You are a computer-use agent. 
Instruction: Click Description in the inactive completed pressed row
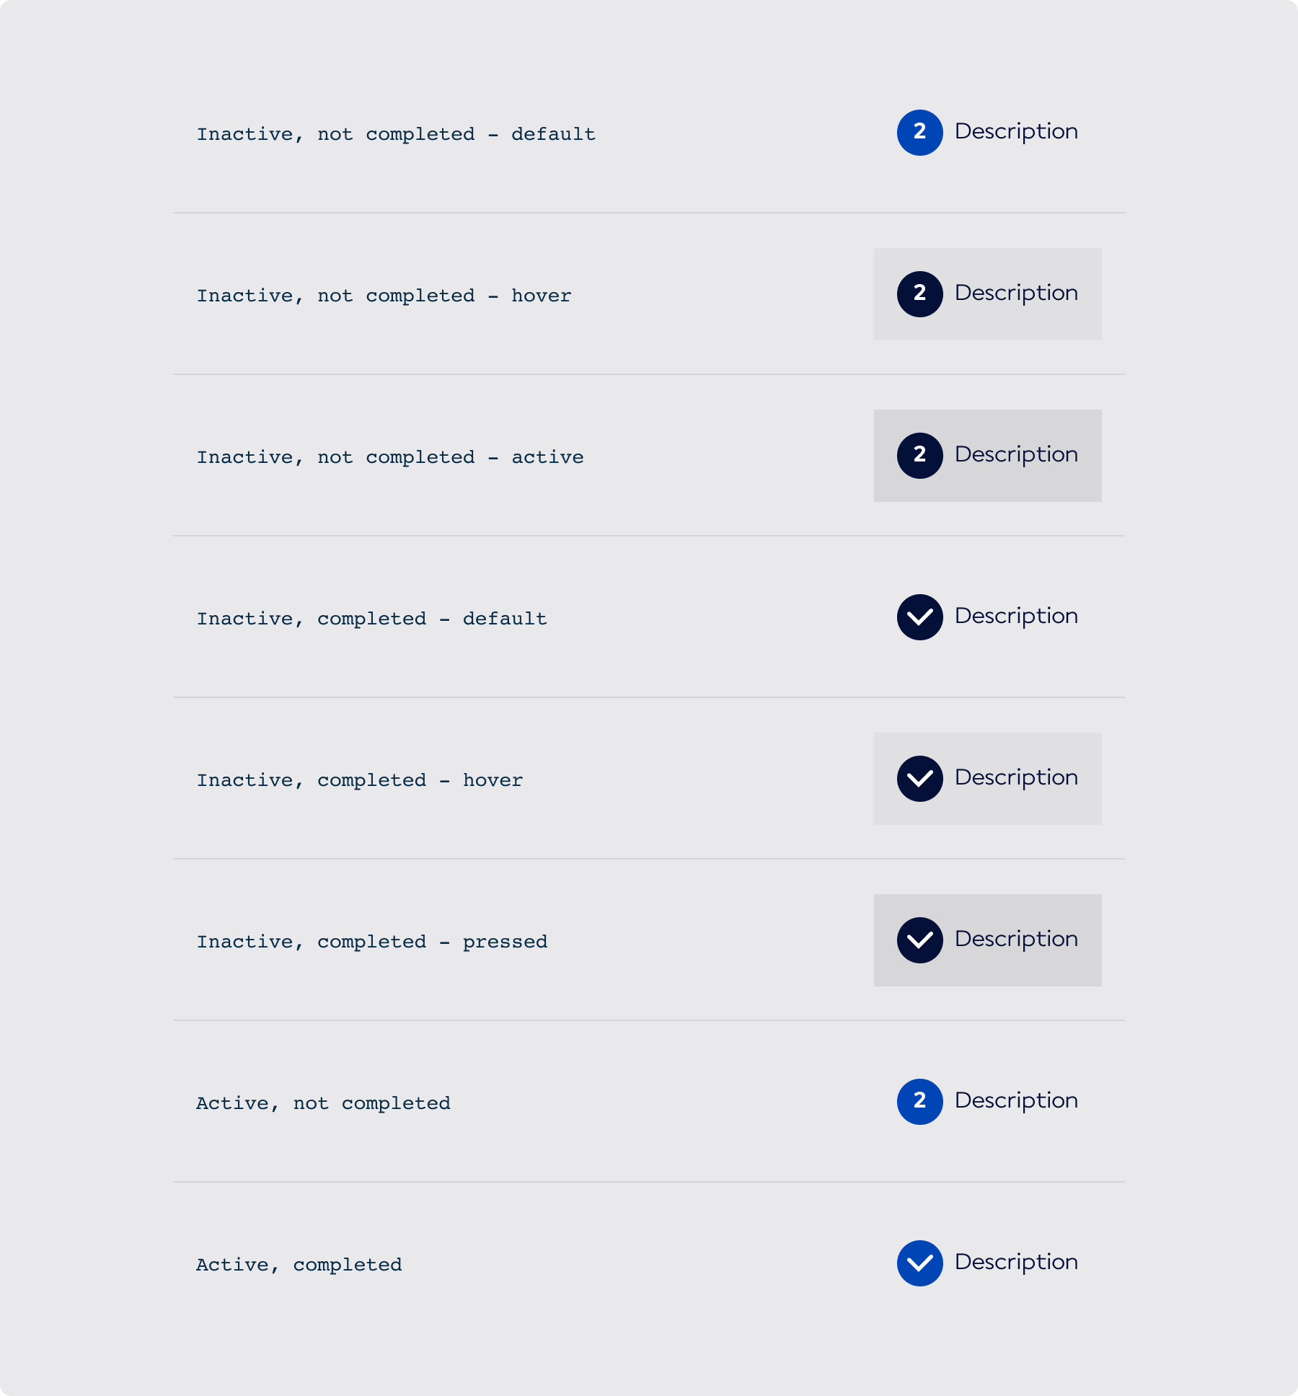pos(1016,940)
